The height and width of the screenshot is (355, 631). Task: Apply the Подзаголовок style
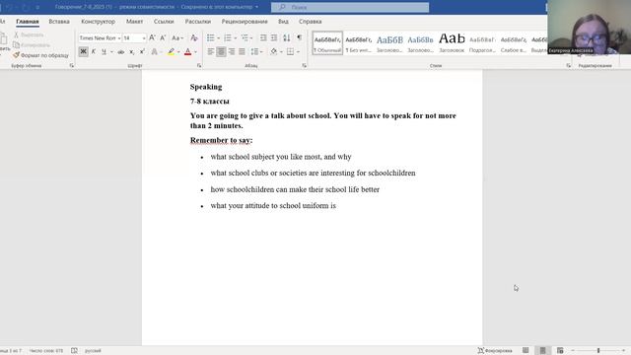coord(482,43)
